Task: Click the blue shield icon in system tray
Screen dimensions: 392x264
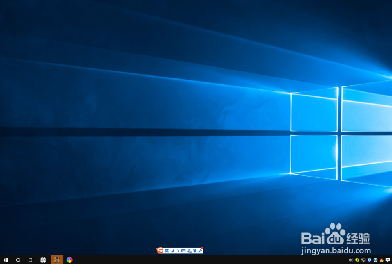Action: pos(370,260)
